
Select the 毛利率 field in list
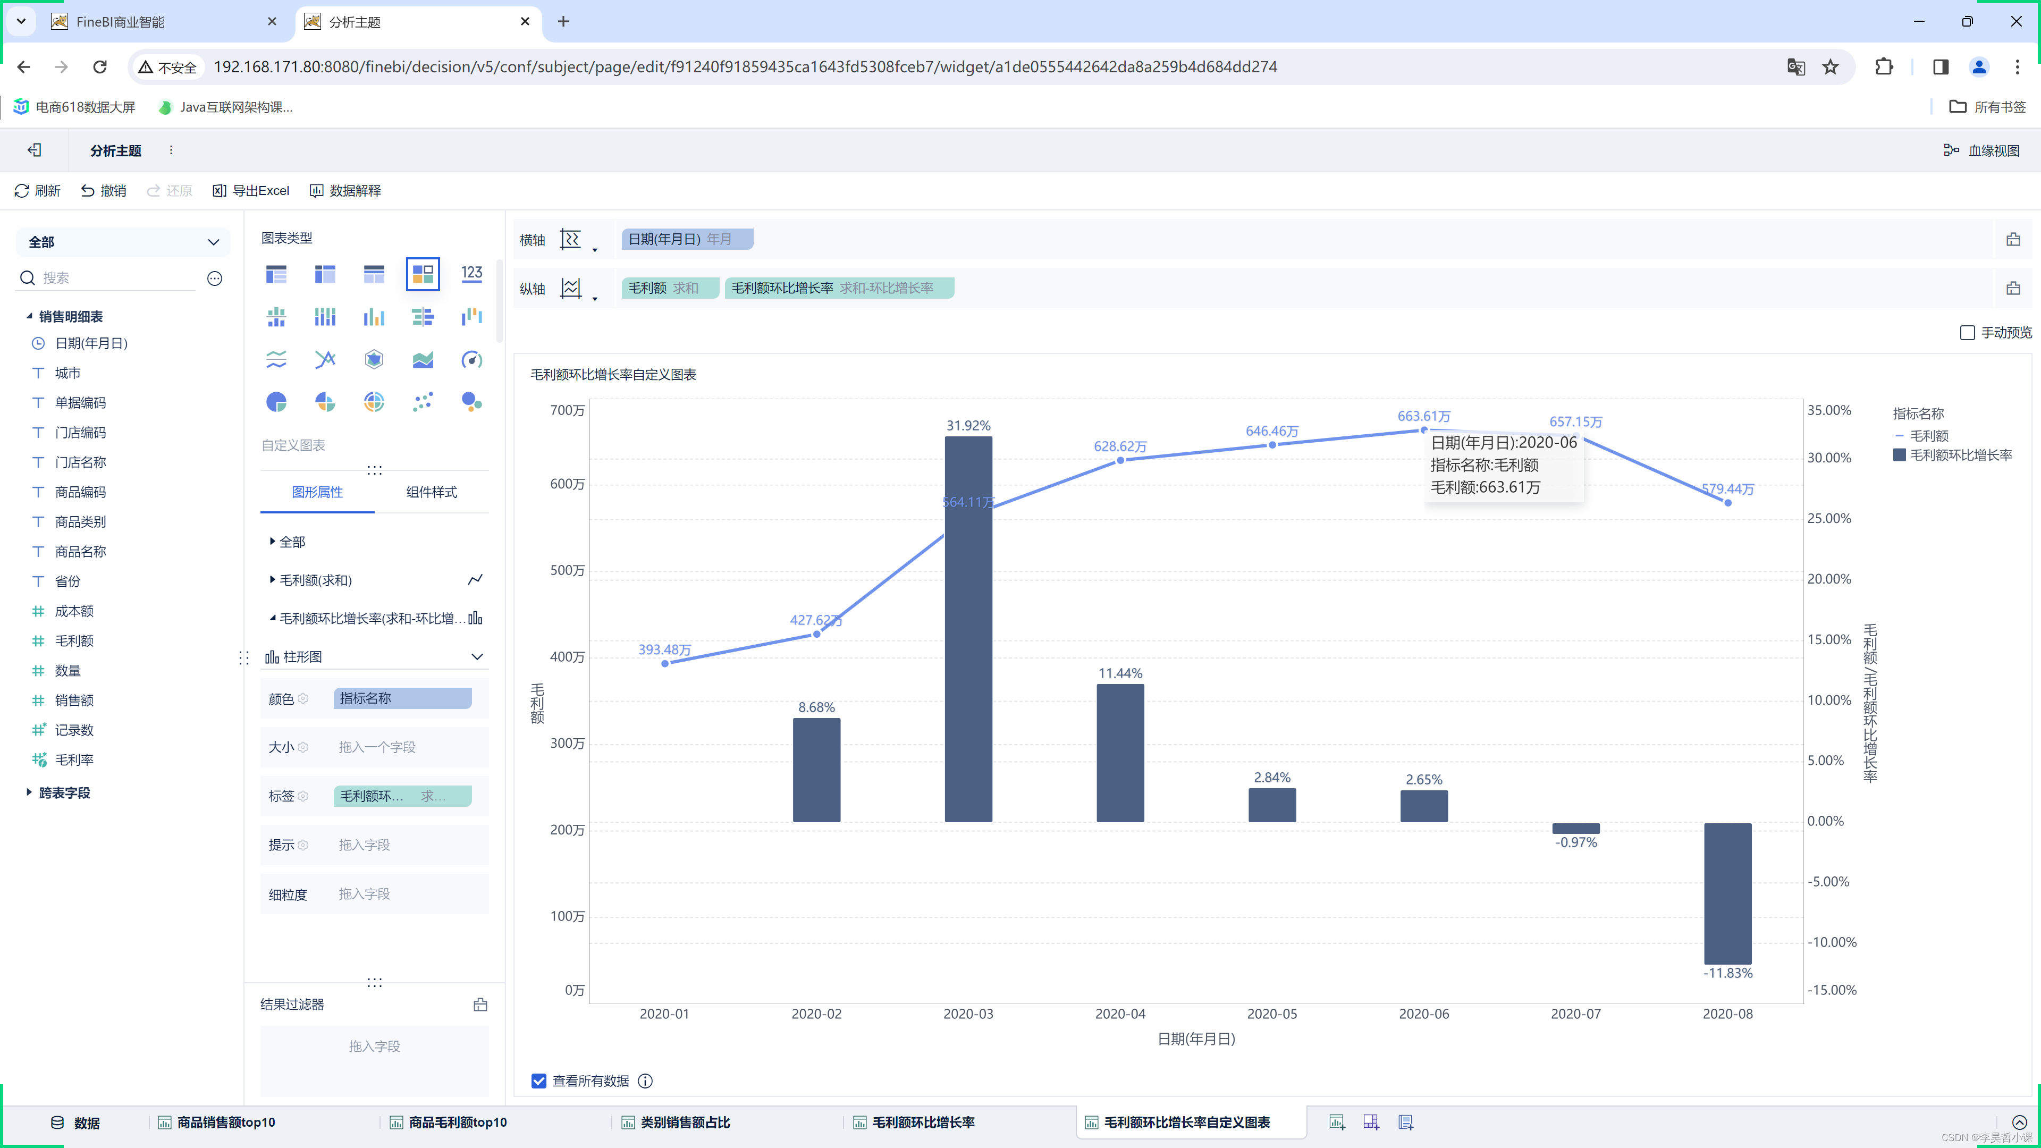[74, 760]
